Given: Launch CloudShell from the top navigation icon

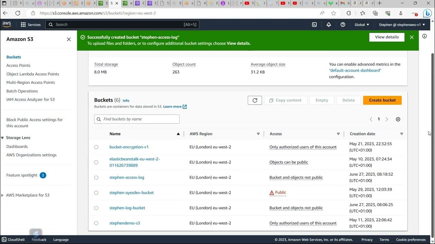Looking at the screenshot, I should 314,25.
